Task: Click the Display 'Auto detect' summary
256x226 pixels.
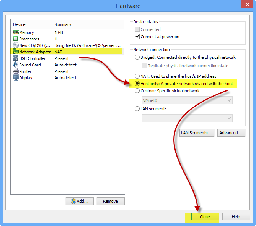Action: [65, 78]
